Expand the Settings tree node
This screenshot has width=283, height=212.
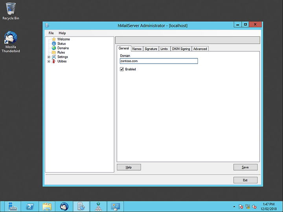49,57
